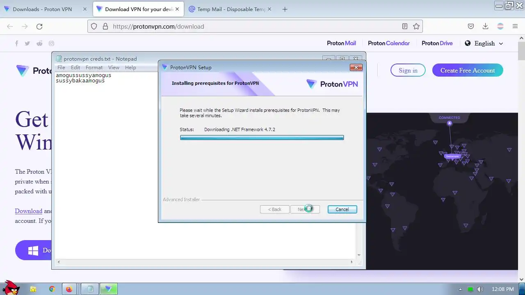Switch to Temp Mail tab
The image size is (525, 295).
click(x=231, y=9)
